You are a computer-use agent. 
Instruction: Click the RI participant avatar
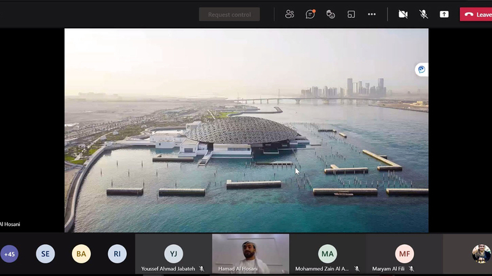117,253
